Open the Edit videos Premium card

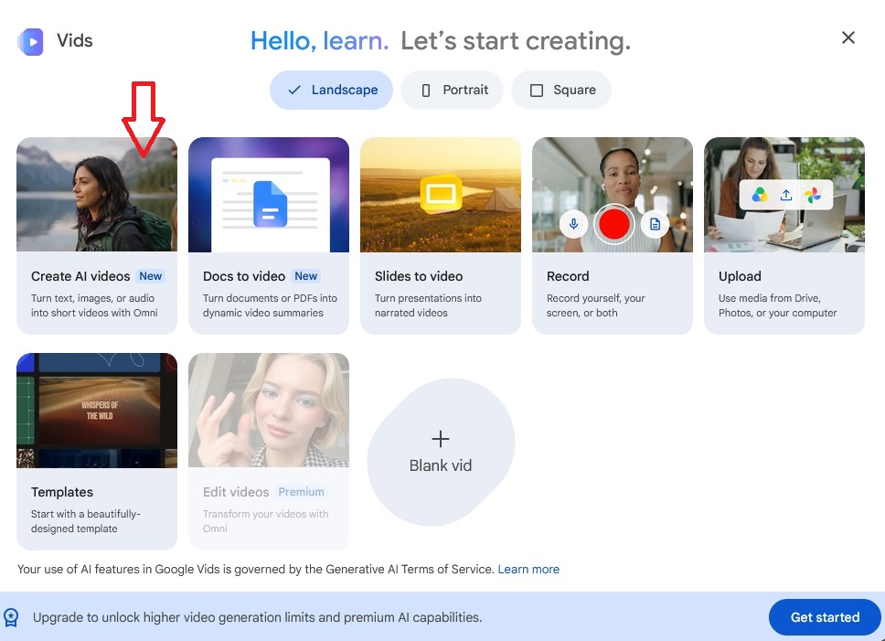pos(269,452)
